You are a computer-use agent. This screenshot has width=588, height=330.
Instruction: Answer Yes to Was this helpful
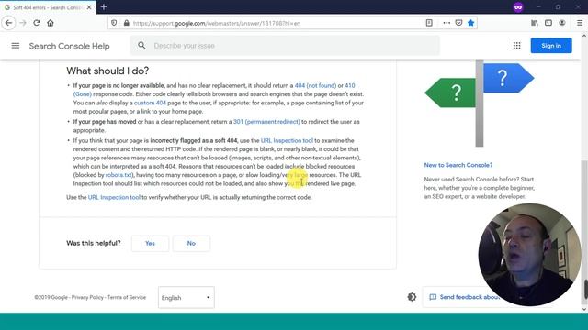[x=150, y=243]
